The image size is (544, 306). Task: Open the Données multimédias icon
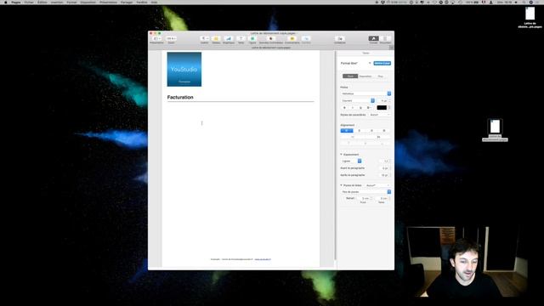(x=271, y=38)
